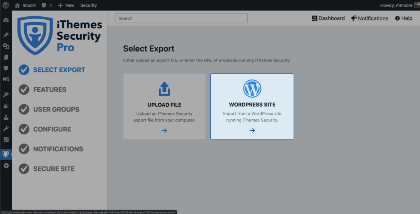Open the Help link

click(x=404, y=18)
